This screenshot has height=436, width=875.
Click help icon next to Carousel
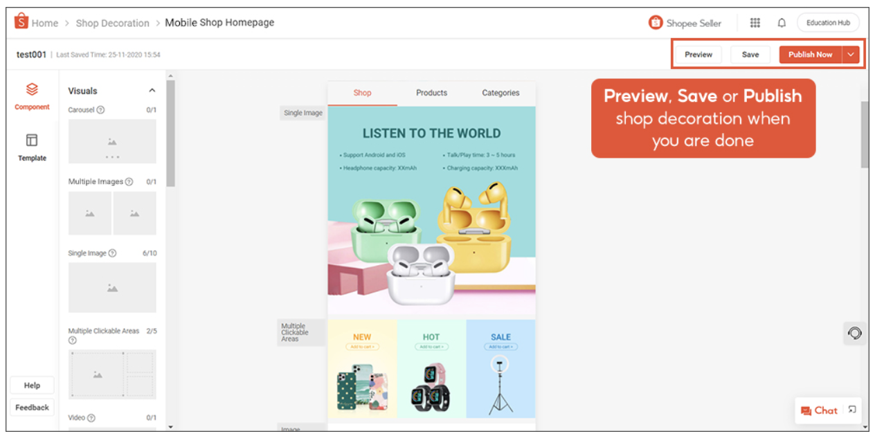point(101,110)
